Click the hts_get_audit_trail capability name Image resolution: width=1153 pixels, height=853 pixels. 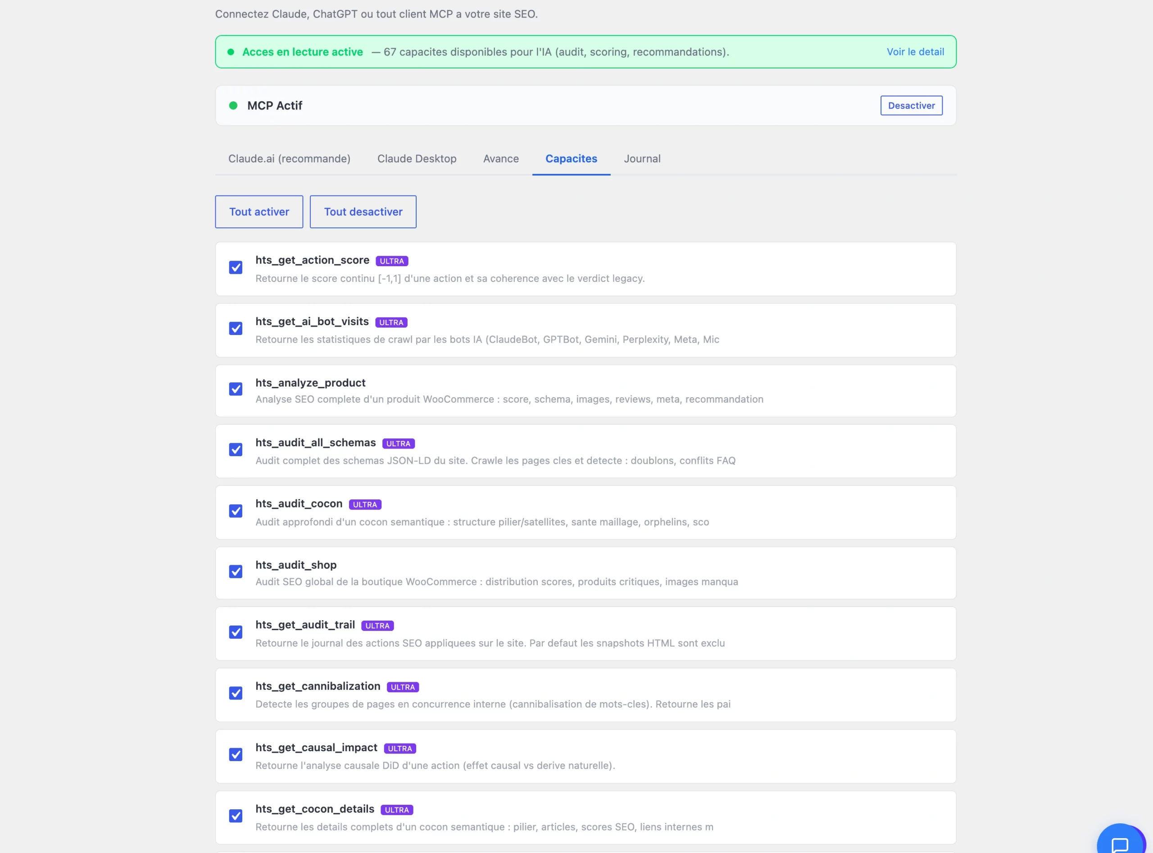[x=305, y=625]
